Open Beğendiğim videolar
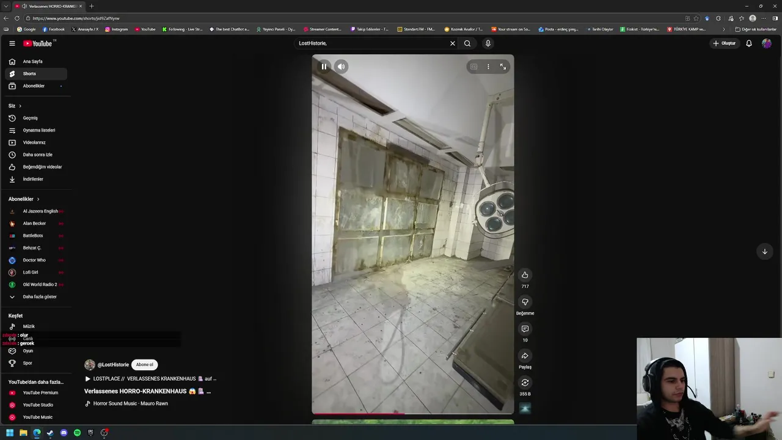 pos(35,167)
